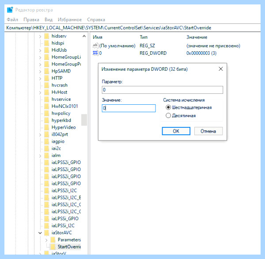Click the iai2c folder icon
The width and height of the screenshot is (265, 259).
(x=47, y=149)
